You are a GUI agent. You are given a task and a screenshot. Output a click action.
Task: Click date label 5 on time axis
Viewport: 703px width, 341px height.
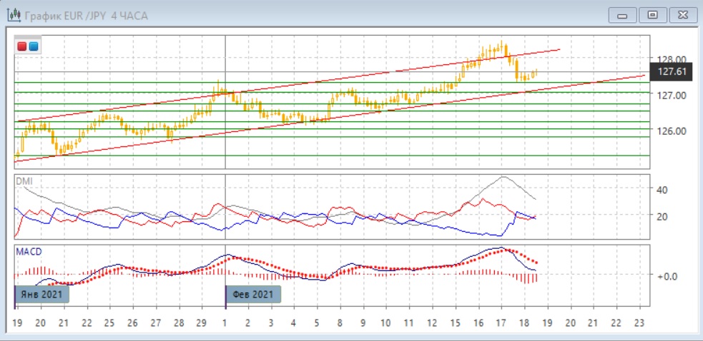pos(317,323)
